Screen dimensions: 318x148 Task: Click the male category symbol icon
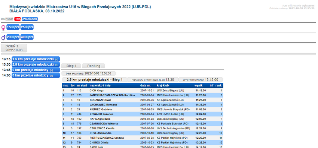click(3, 37)
